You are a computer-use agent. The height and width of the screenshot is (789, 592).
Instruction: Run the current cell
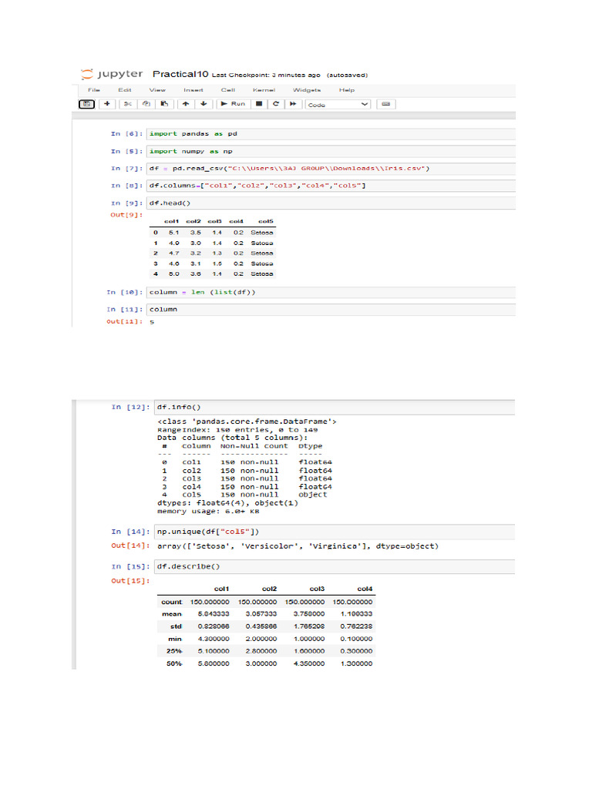pyautogui.click(x=233, y=104)
